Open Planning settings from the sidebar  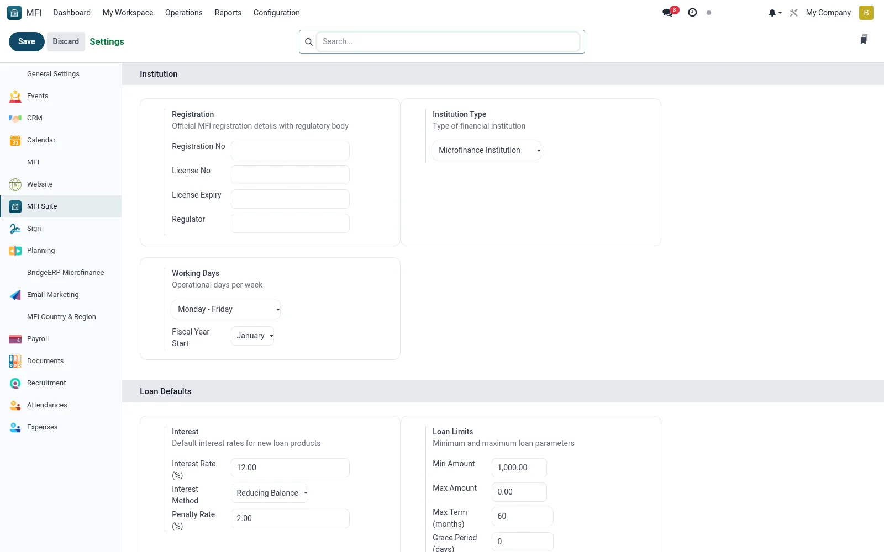(x=61, y=251)
